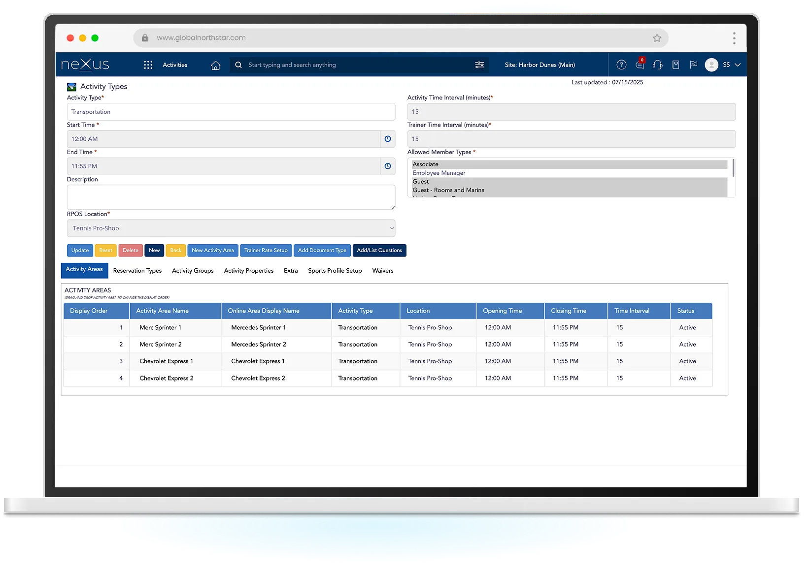
Task: Click the flag icon in header
Action: [693, 65]
